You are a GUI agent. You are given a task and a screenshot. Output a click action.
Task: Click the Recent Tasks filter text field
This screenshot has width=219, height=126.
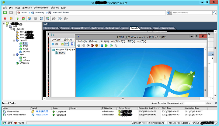tap(195, 103)
